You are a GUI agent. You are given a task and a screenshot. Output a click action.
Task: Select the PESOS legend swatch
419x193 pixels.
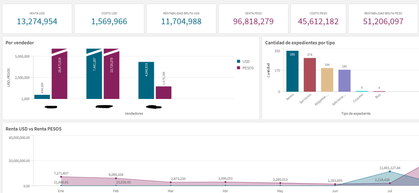tap(239, 68)
